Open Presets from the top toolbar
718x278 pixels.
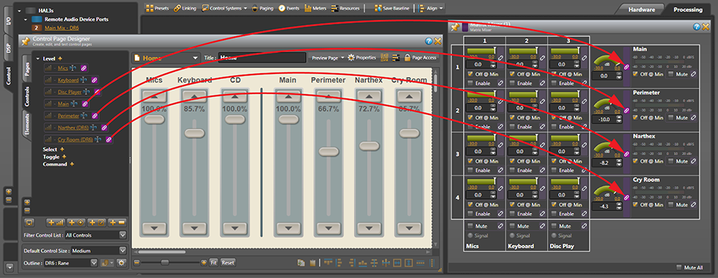157,8
